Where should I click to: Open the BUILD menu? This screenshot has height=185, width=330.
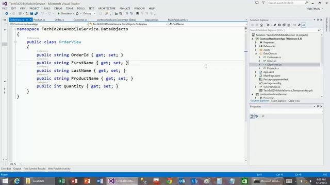click(x=47, y=8)
